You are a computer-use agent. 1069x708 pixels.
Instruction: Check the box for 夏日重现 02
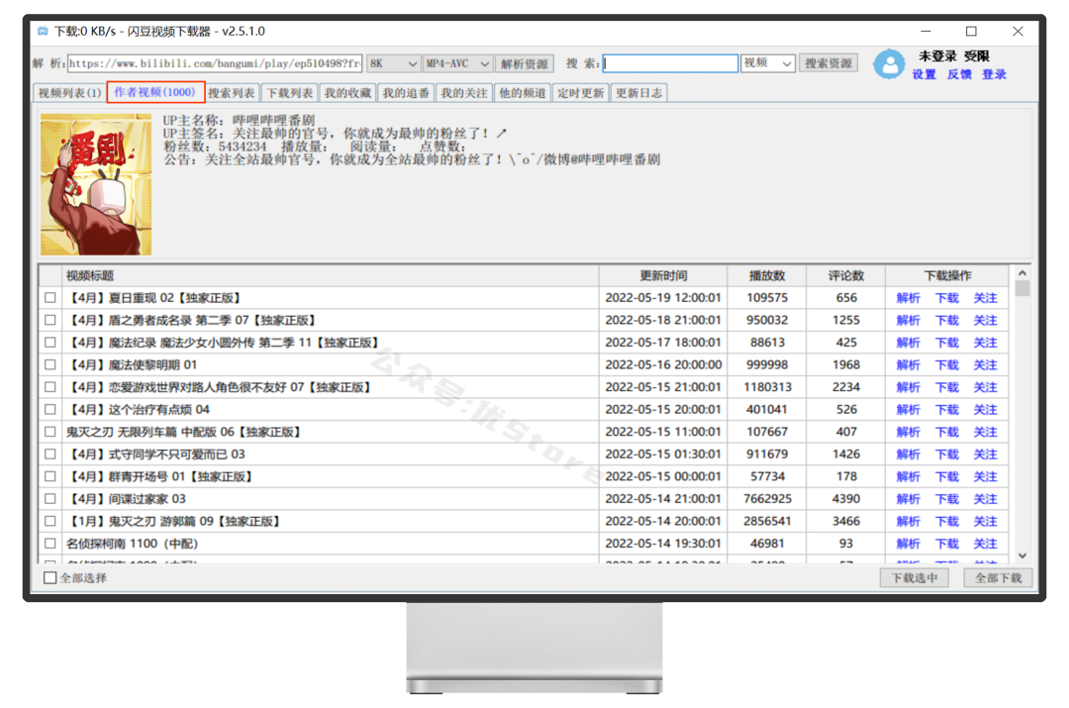pyautogui.click(x=49, y=297)
